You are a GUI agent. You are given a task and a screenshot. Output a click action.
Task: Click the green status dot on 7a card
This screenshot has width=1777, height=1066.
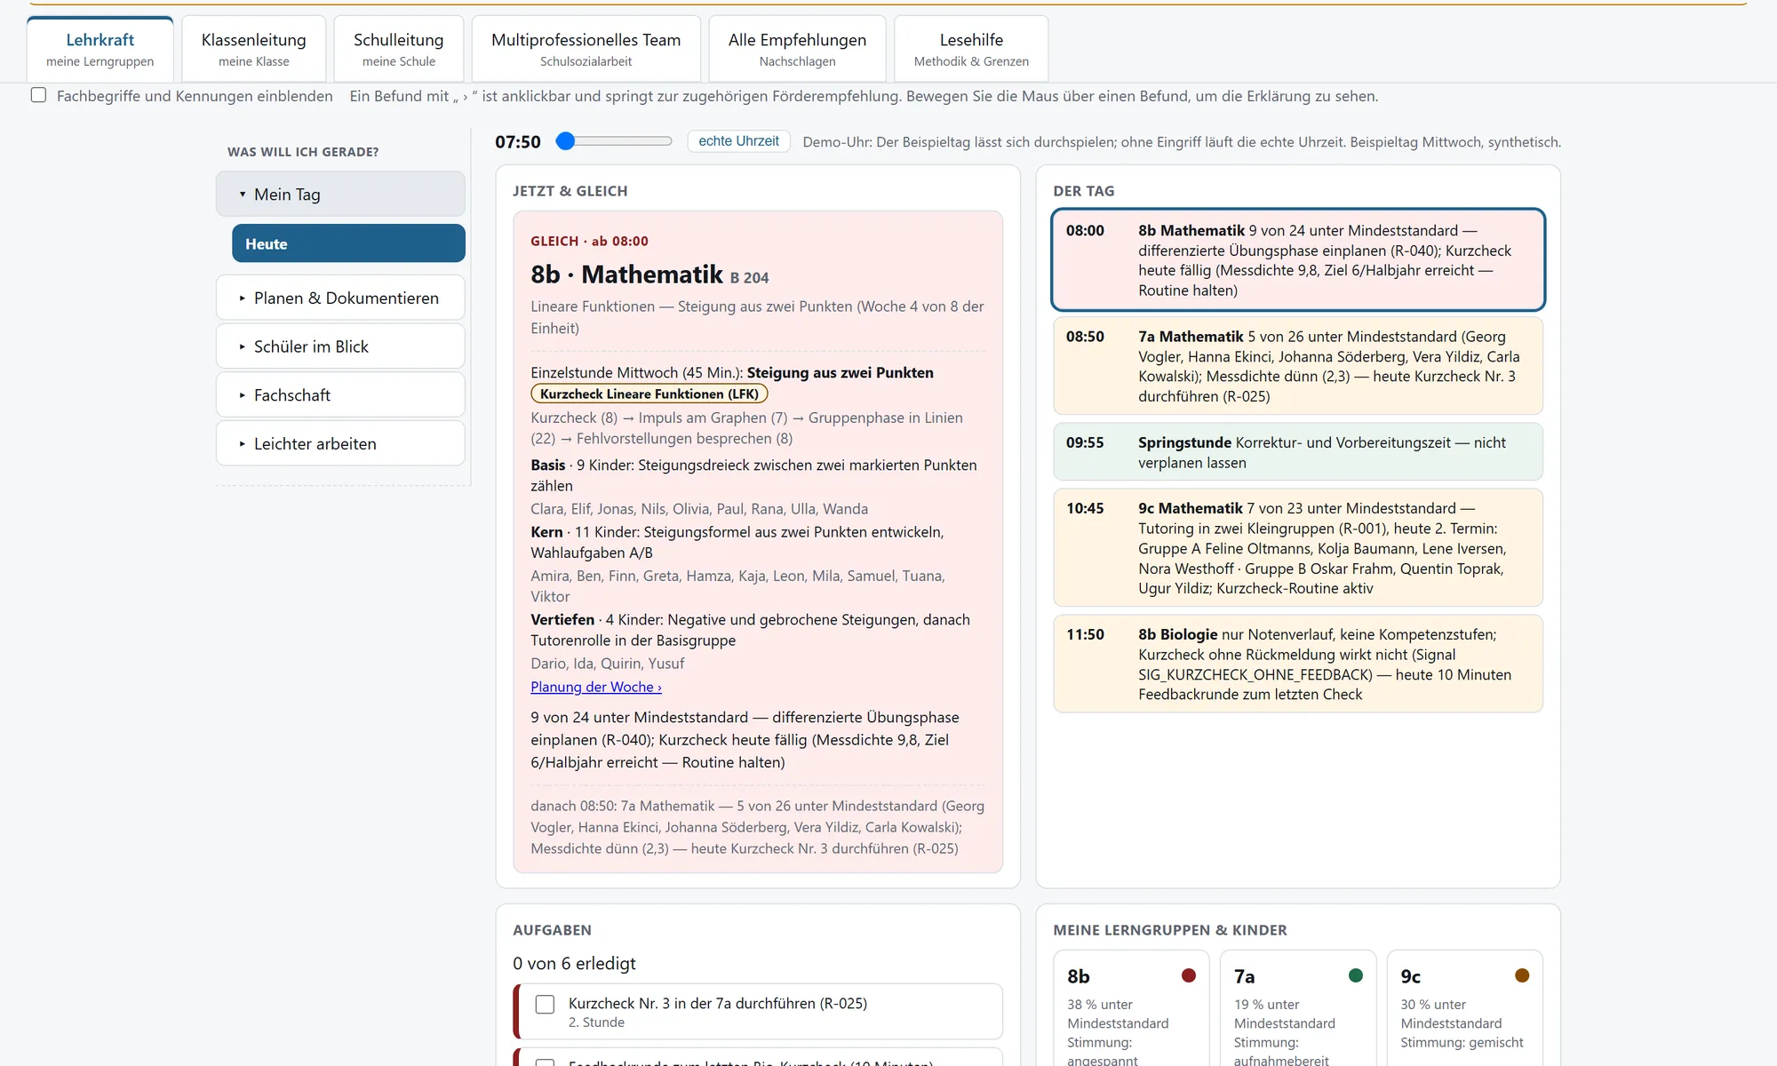tap(1356, 975)
